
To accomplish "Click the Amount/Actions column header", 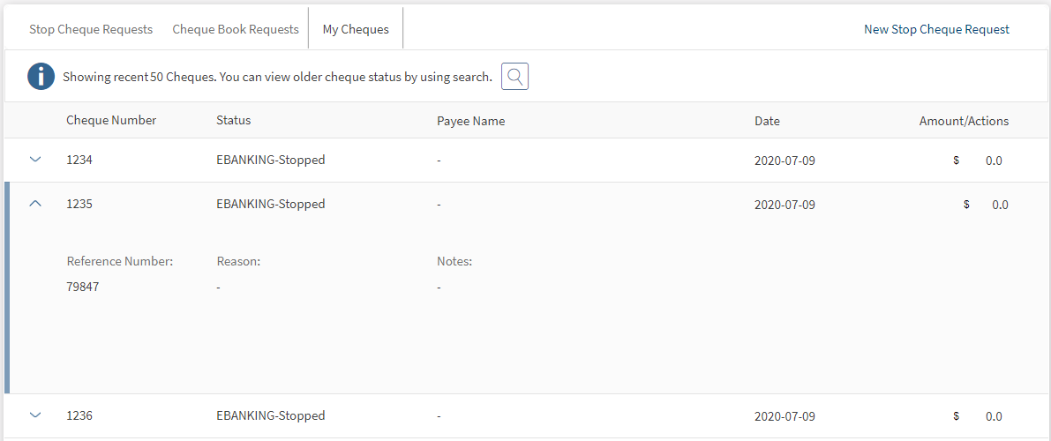I will pyautogui.click(x=964, y=121).
